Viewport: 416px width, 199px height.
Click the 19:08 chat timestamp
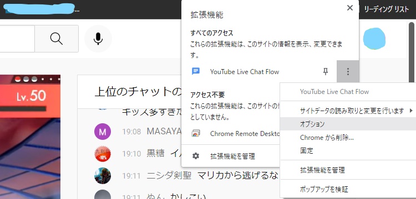[131, 132]
